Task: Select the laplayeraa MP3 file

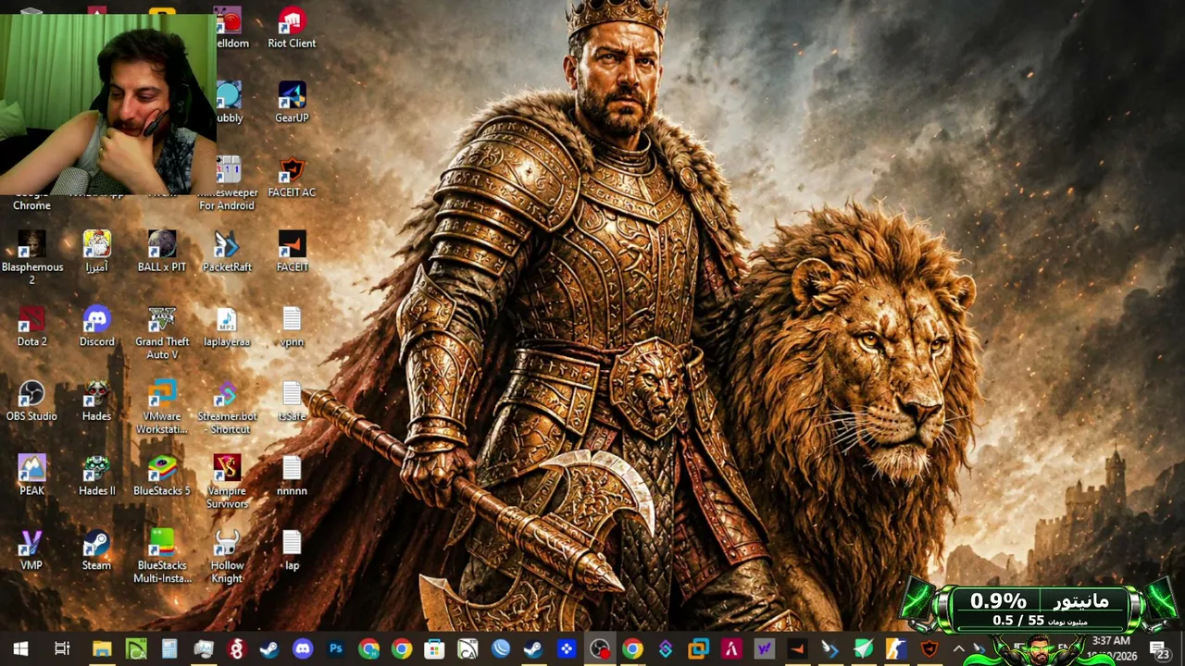Action: pyautogui.click(x=227, y=327)
